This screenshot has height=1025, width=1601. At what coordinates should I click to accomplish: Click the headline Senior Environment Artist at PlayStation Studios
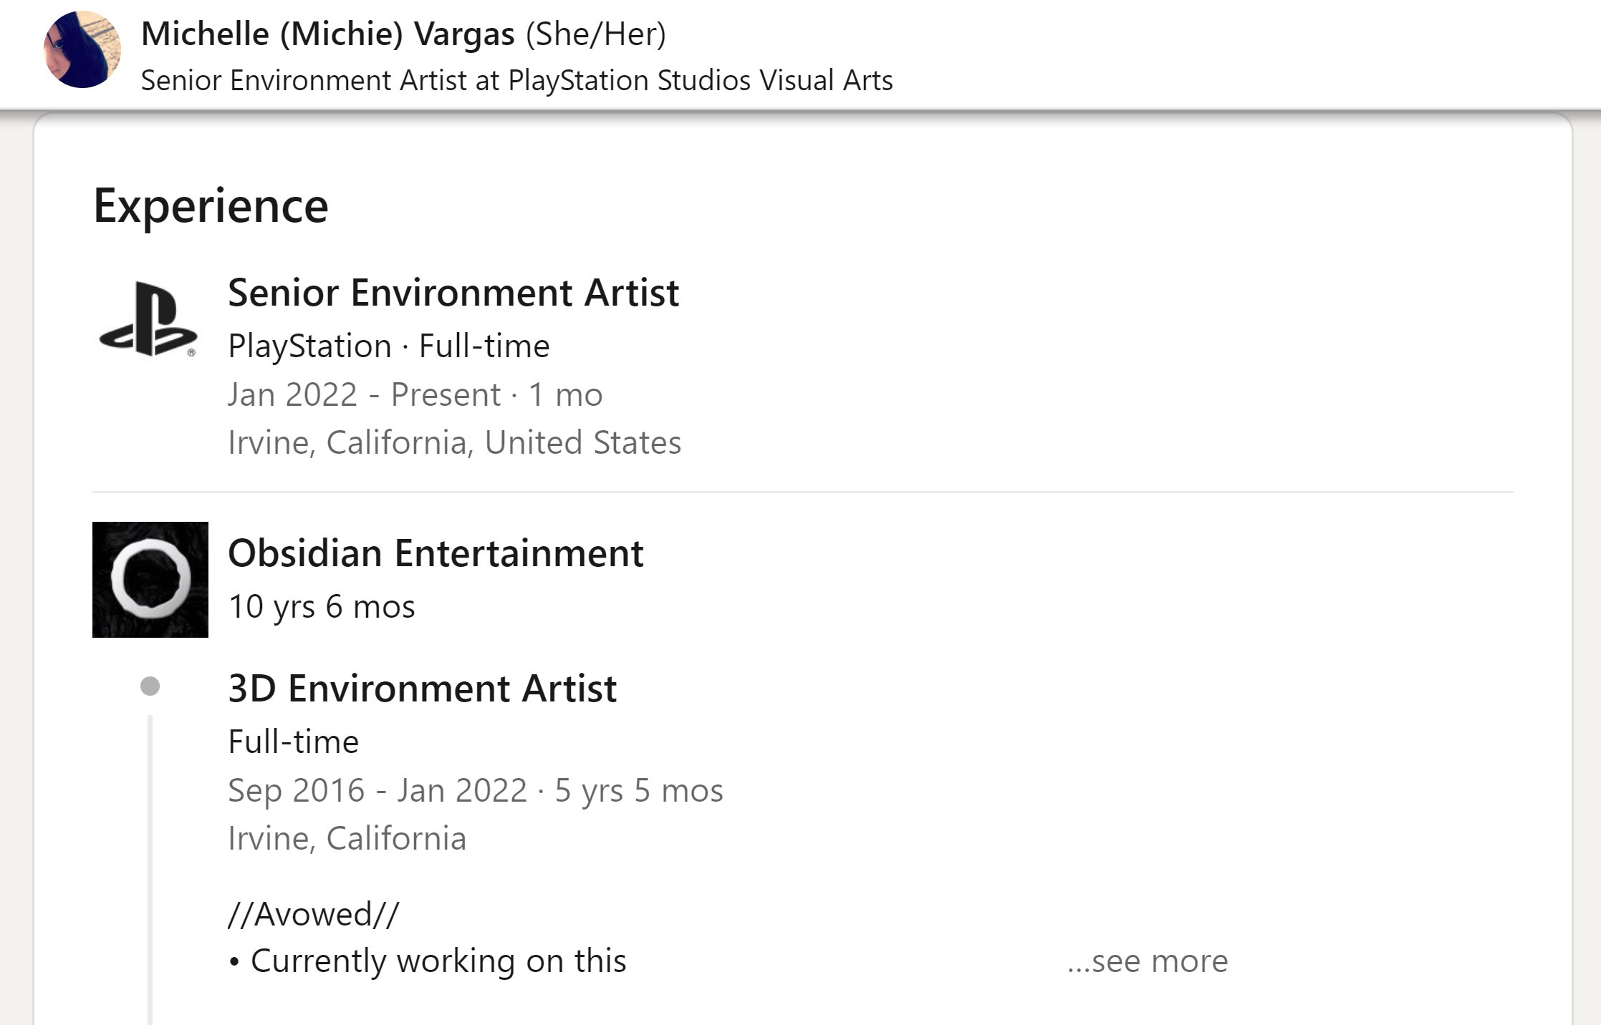[517, 80]
